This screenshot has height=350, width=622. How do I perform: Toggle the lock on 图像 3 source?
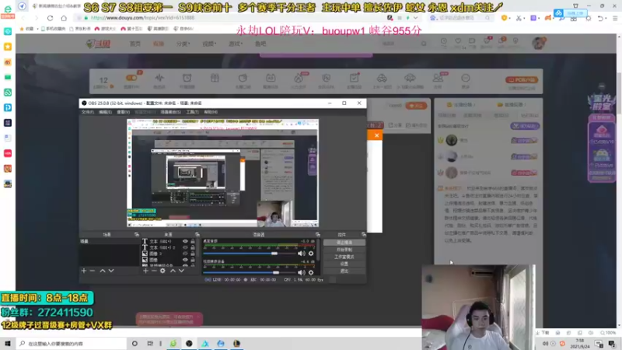click(193, 254)
